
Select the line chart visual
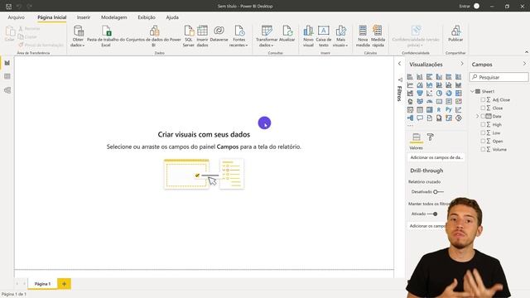pos(410,84)
